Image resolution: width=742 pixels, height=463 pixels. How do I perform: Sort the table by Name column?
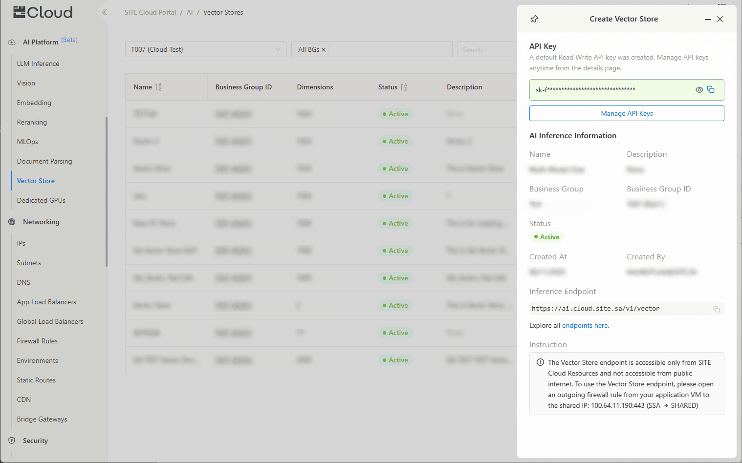click(x=158, y=87)
